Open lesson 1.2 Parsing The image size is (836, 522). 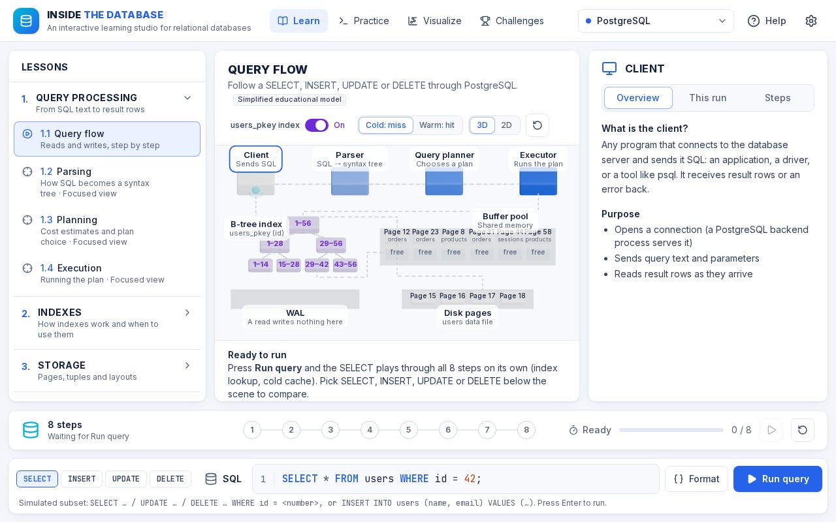click(107, 182)
